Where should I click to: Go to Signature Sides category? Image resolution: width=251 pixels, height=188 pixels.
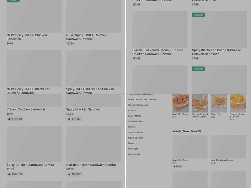pyautogui.click(x=136, y=132)
